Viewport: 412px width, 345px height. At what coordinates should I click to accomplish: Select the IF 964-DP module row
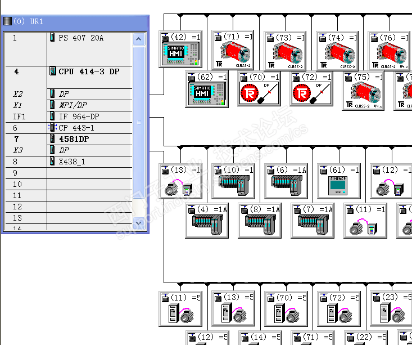click(x=69, y=117)
